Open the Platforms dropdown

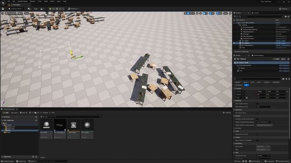[x=73, y=9]
